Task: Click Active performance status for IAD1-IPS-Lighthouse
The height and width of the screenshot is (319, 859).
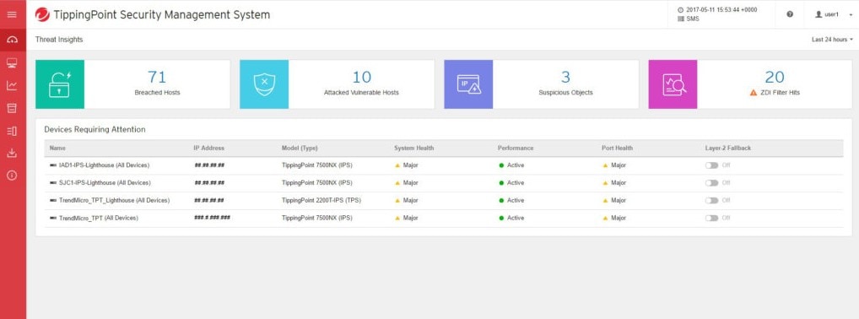Action: tap(516, 165)
